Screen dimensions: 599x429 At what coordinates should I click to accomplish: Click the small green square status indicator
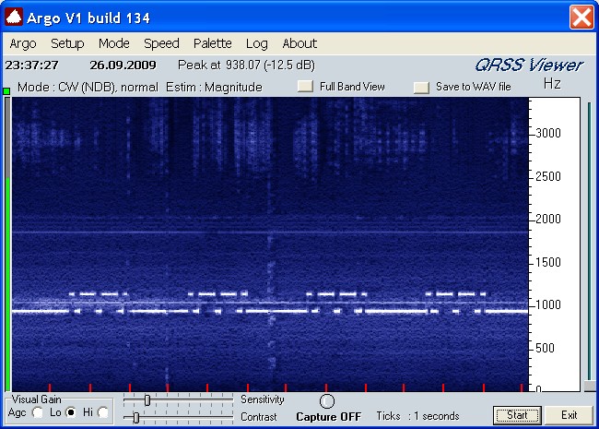6,91
